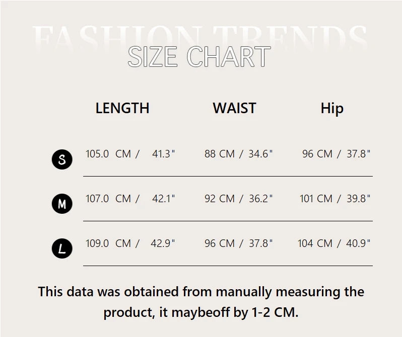
Task: Click the 40.9" inch hip value
Action: tap(358, 243)
